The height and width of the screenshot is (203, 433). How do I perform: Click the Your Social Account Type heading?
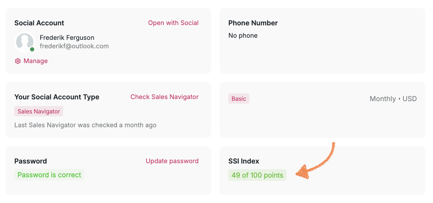coord(57,97)
